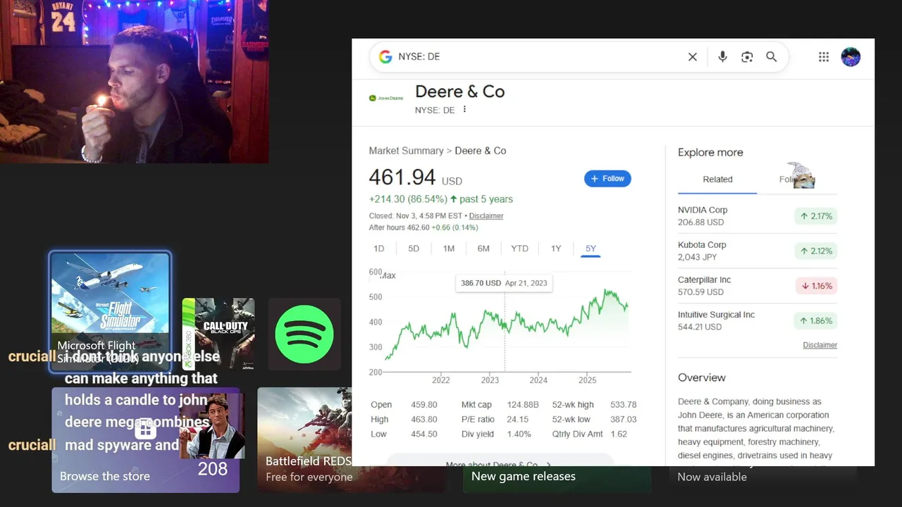Click the Div yield 1.40% value
The height and width of the screenshot is (507, 902).
(519, 434)
